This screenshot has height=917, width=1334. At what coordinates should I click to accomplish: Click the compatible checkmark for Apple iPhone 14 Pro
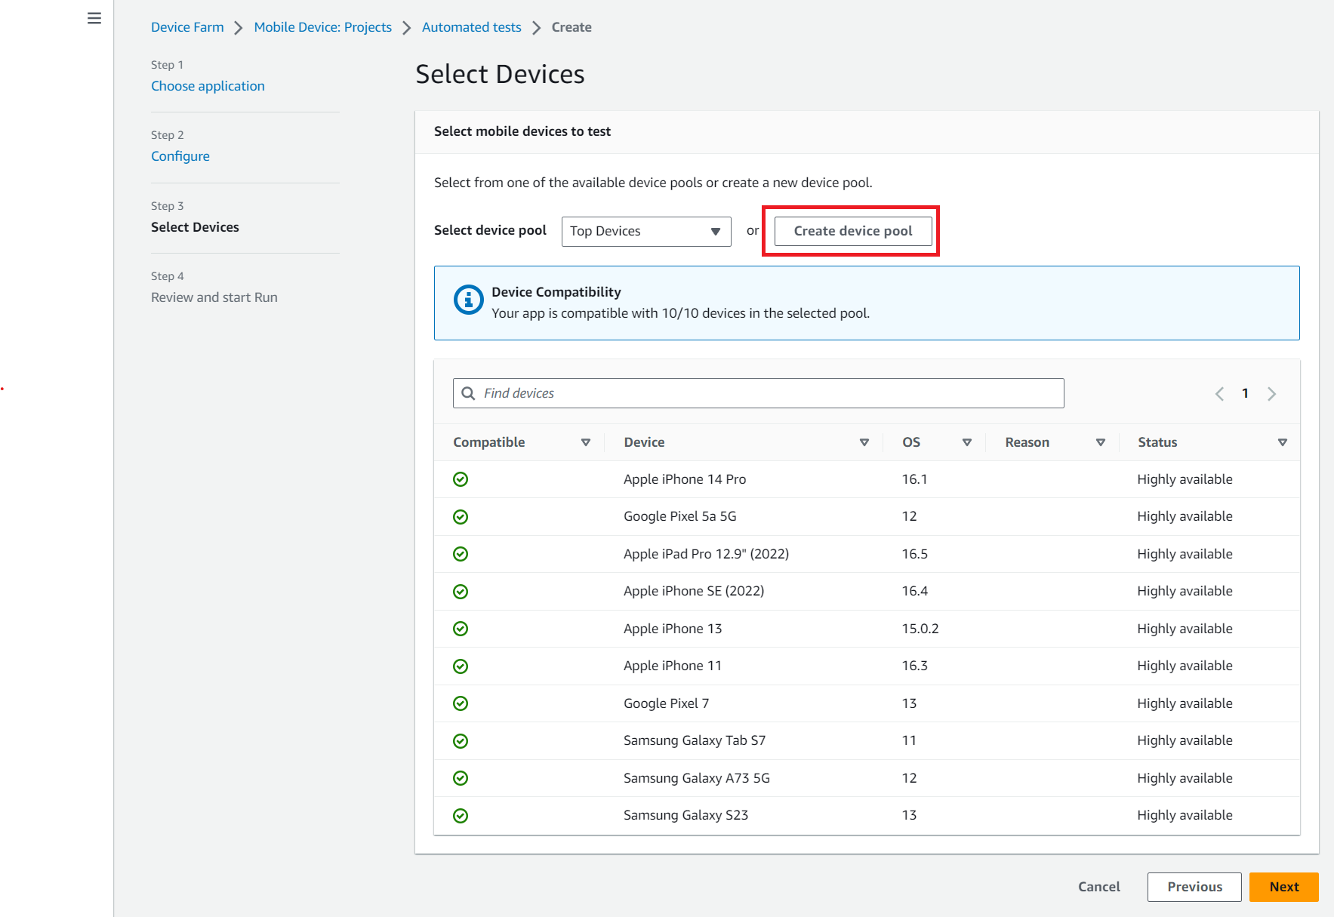461,479
